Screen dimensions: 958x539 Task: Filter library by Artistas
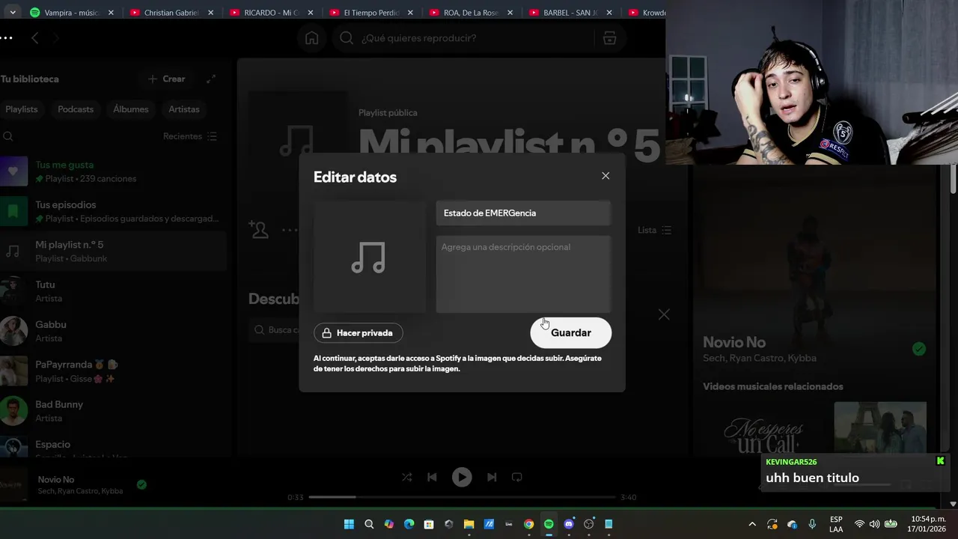184,109
